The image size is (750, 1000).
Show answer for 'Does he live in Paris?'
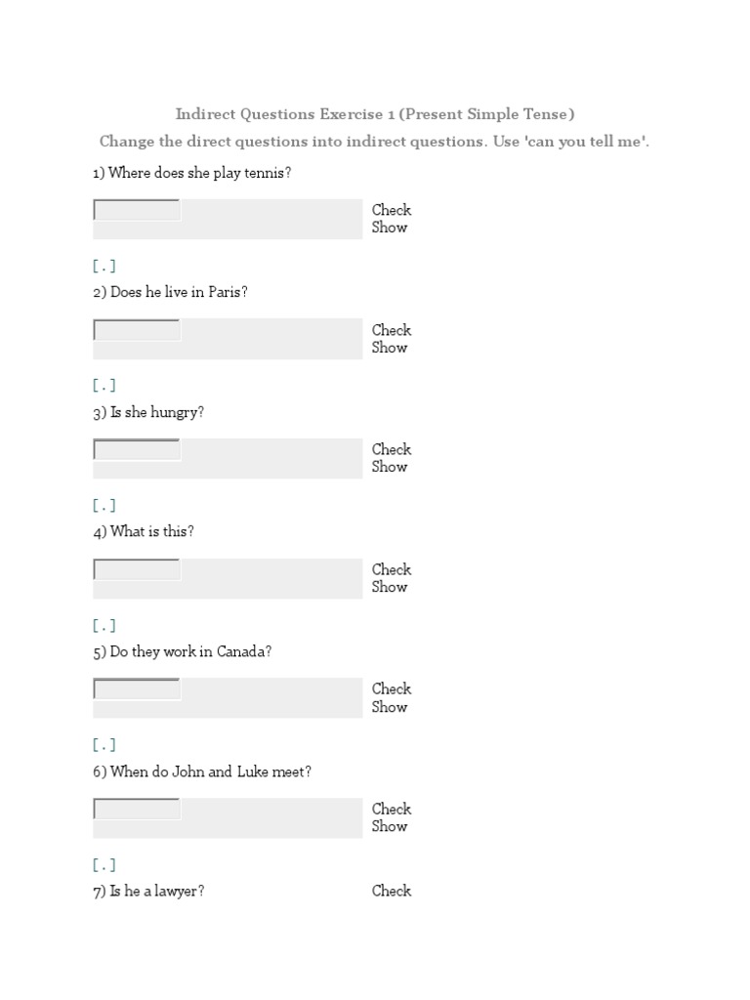[x=390, y=348]
